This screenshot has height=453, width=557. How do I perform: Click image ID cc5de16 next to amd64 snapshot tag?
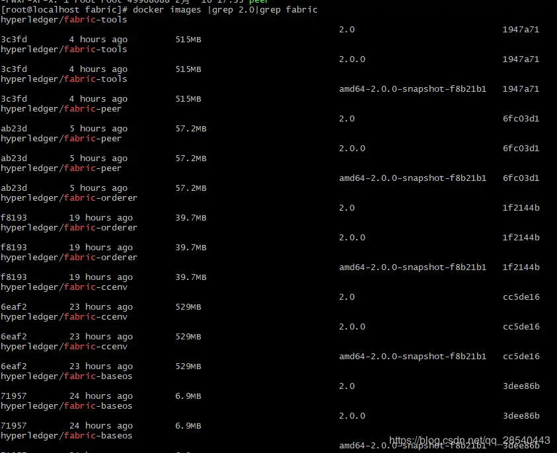pos(521,357)
